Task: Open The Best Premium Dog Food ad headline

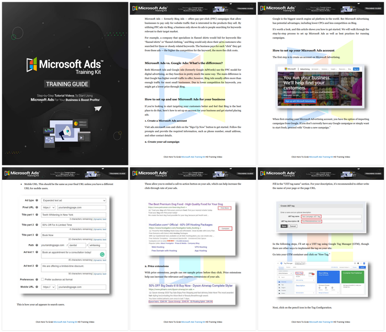Action: 185,204
